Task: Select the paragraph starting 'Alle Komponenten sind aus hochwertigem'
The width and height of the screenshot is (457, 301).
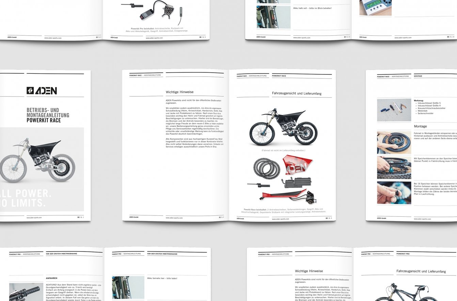Action: 194,143
